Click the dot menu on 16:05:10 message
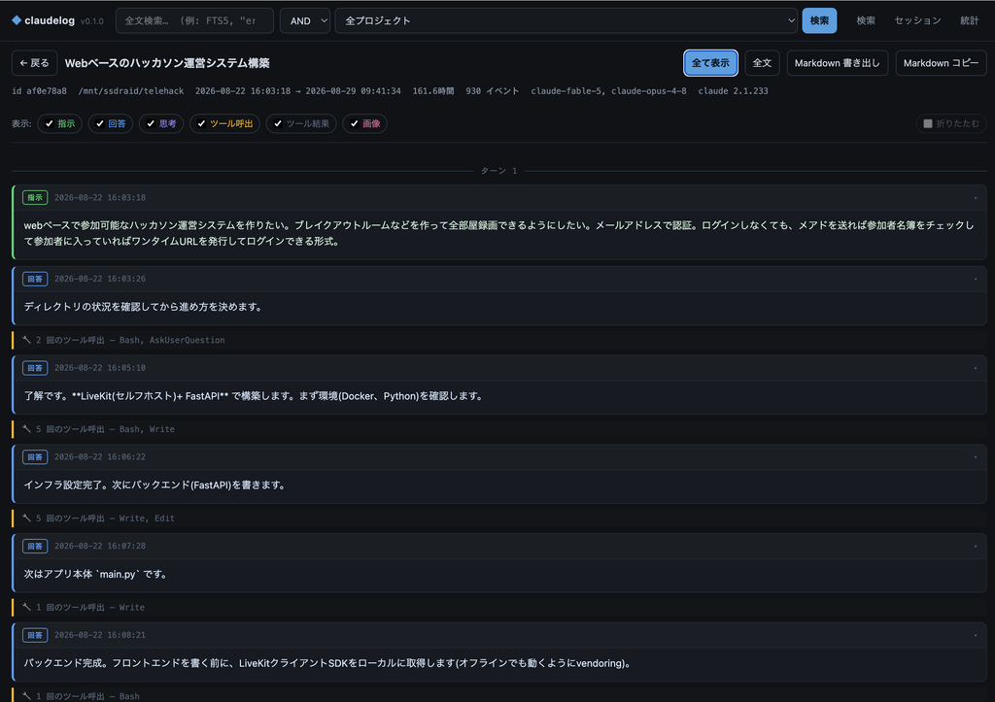The width and height of the screenshot is (995, 702). tap(976, 368)
